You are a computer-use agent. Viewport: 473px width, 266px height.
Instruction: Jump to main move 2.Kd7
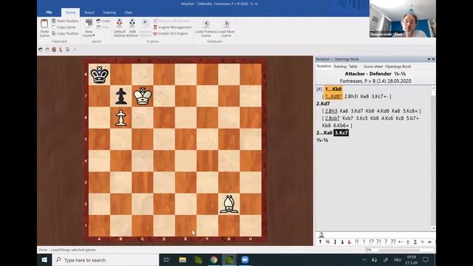pos(323,103)
